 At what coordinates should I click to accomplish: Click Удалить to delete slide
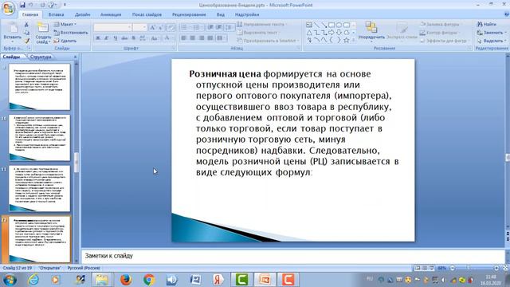coord(65,41)
